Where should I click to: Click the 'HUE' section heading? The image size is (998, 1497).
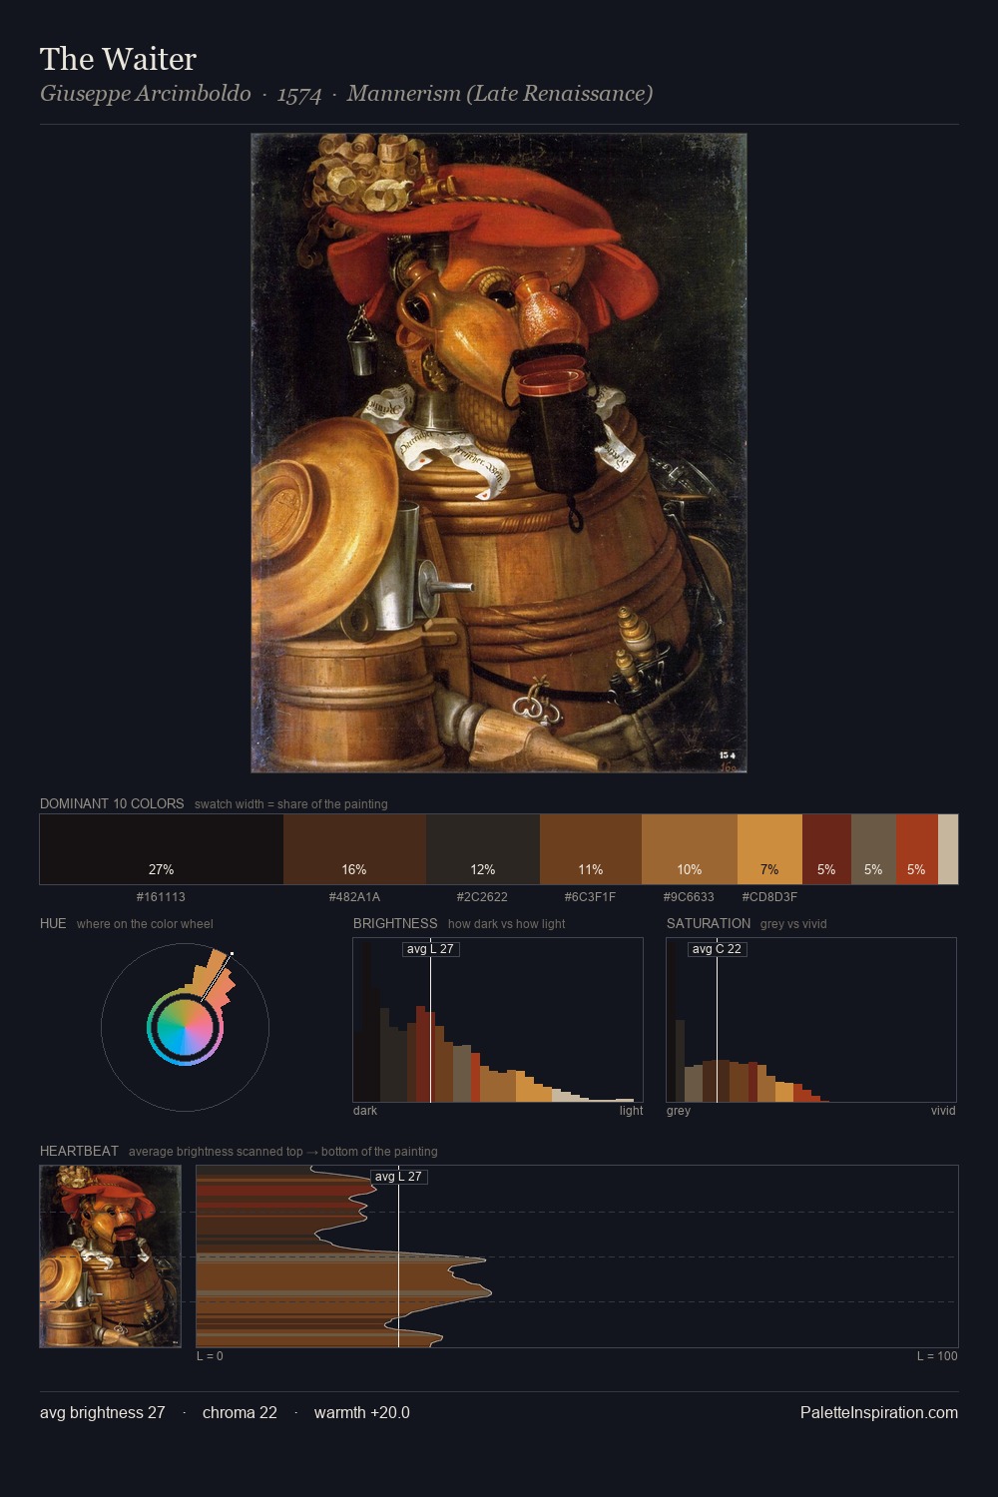53,923
